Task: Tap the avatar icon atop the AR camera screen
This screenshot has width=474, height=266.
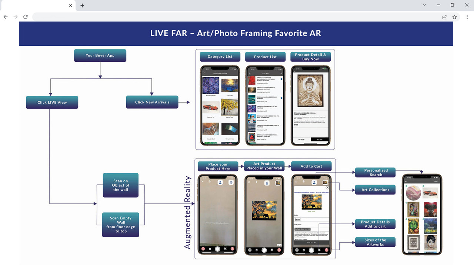Action: pos(220,182)
